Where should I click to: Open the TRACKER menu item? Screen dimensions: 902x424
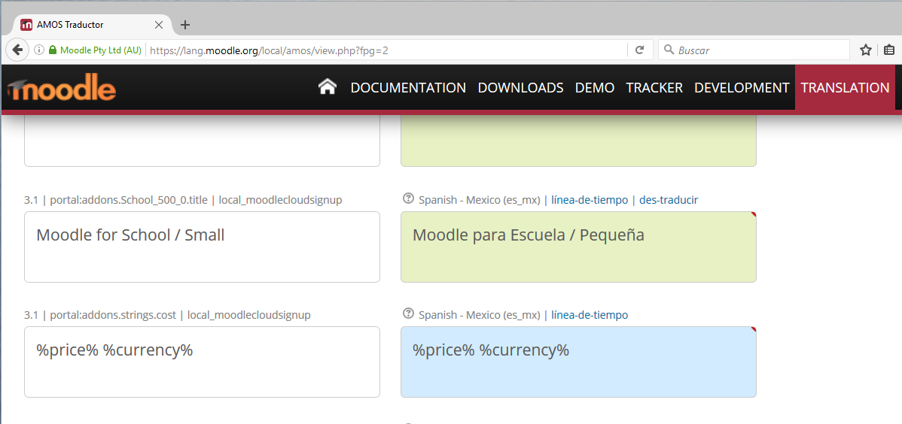pos(654,88)
